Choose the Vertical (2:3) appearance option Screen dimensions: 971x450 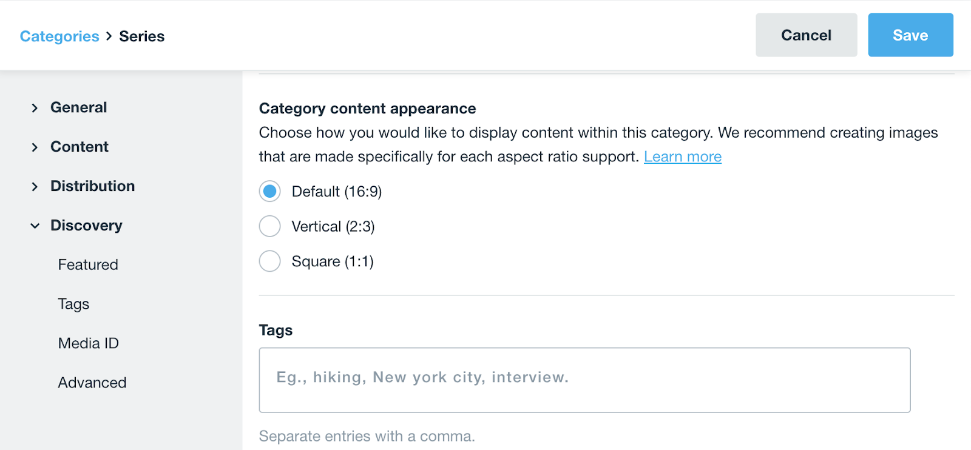269,226
